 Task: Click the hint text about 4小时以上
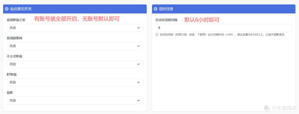click(x=223, y=35)
